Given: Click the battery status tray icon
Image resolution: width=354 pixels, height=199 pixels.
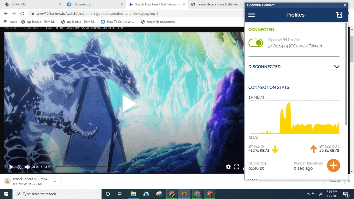Looking at the screenshot, I should tap(314, 194).
